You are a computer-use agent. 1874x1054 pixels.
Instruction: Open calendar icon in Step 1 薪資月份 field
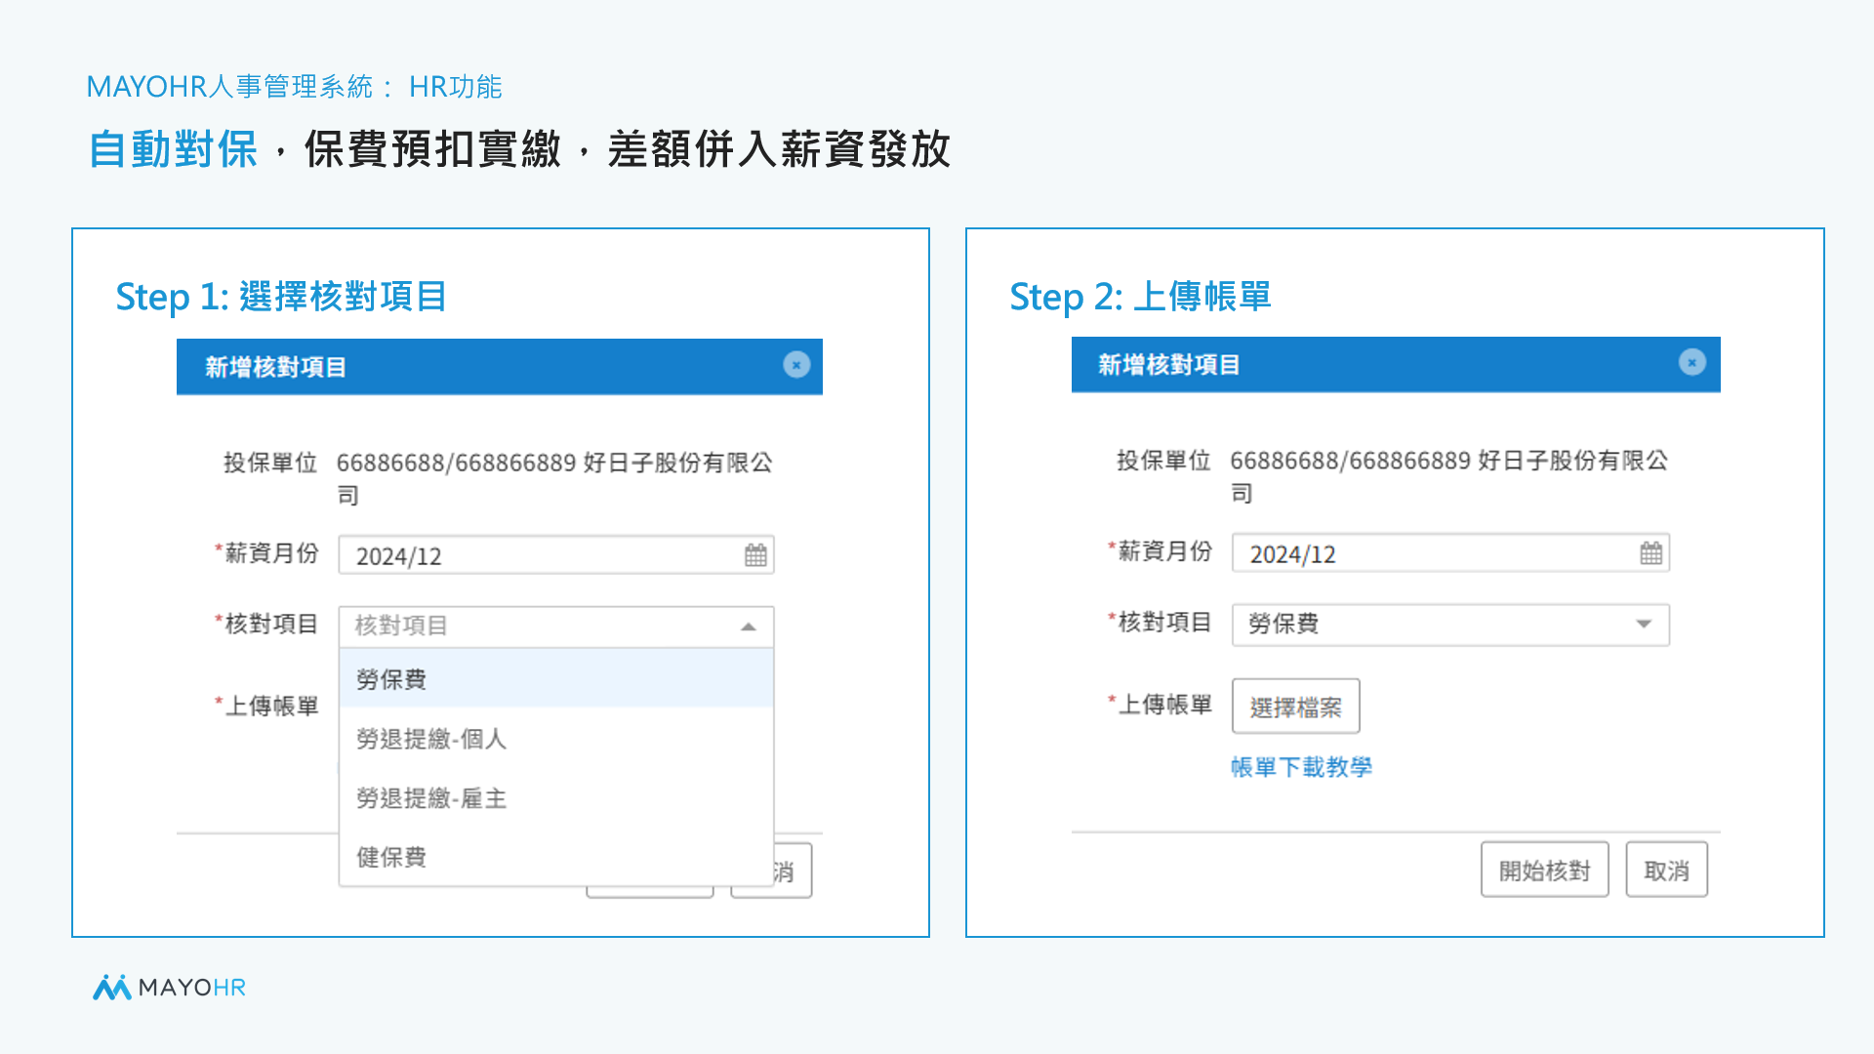755,555
